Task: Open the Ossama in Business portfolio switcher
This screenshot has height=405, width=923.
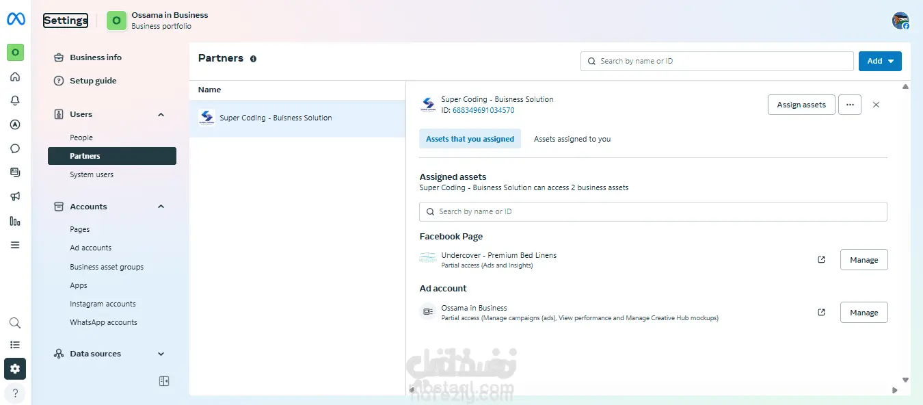Action: [x=159, y=21]
